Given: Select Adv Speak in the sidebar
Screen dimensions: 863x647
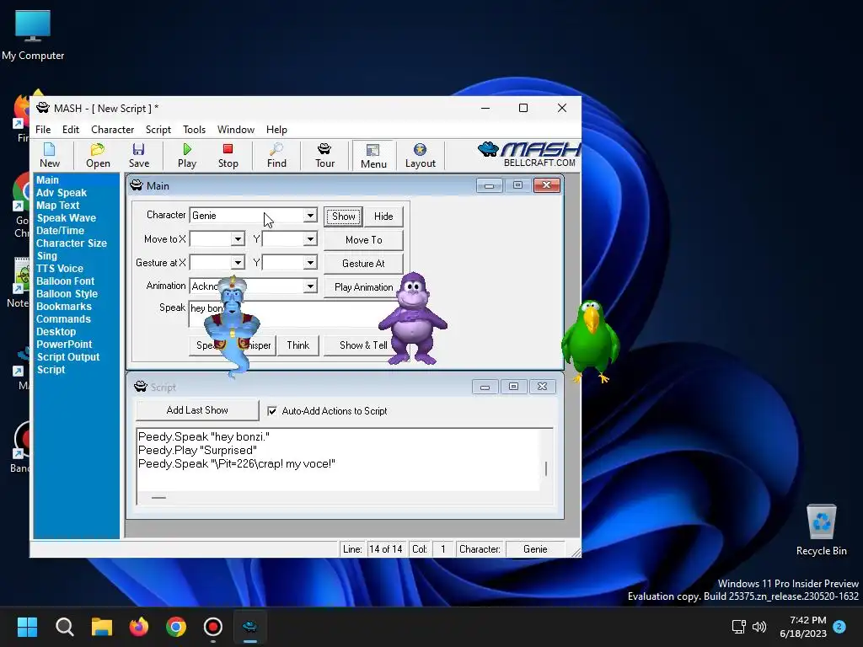Looking at the screenshot, I should 61,193.
